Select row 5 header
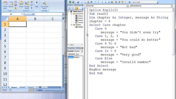The width and height of the screenshot is (176, 99). click(x=5, y=46)
